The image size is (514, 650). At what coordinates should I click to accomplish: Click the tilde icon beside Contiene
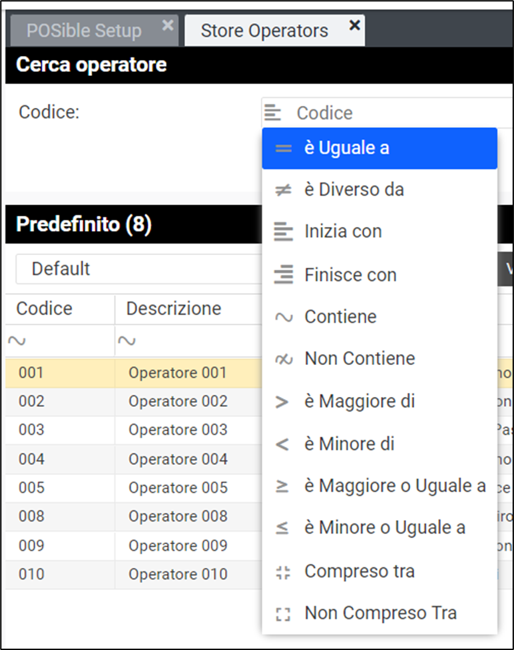click(284, 317)
